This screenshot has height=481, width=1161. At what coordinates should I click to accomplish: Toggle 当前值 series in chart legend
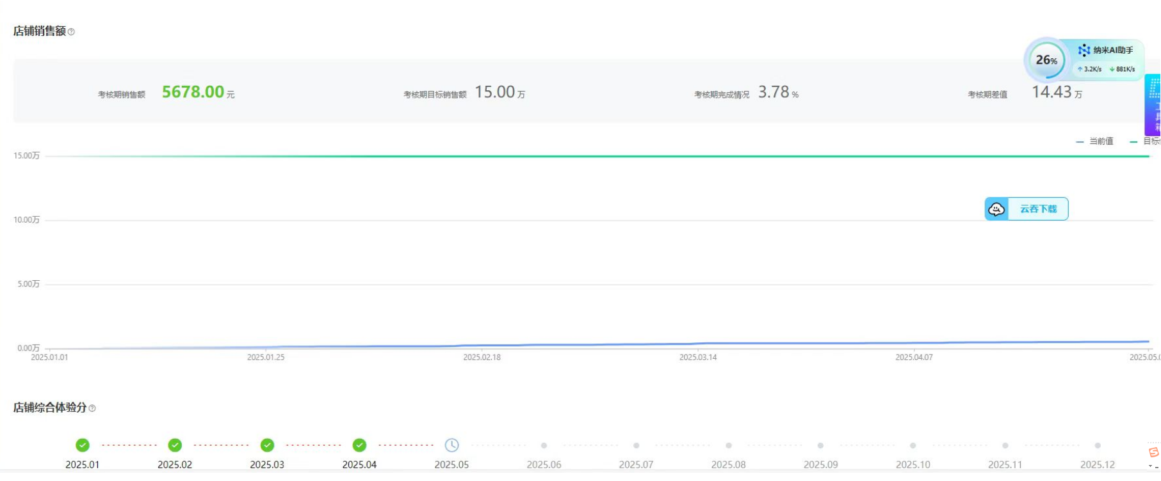click(1095, 141)
